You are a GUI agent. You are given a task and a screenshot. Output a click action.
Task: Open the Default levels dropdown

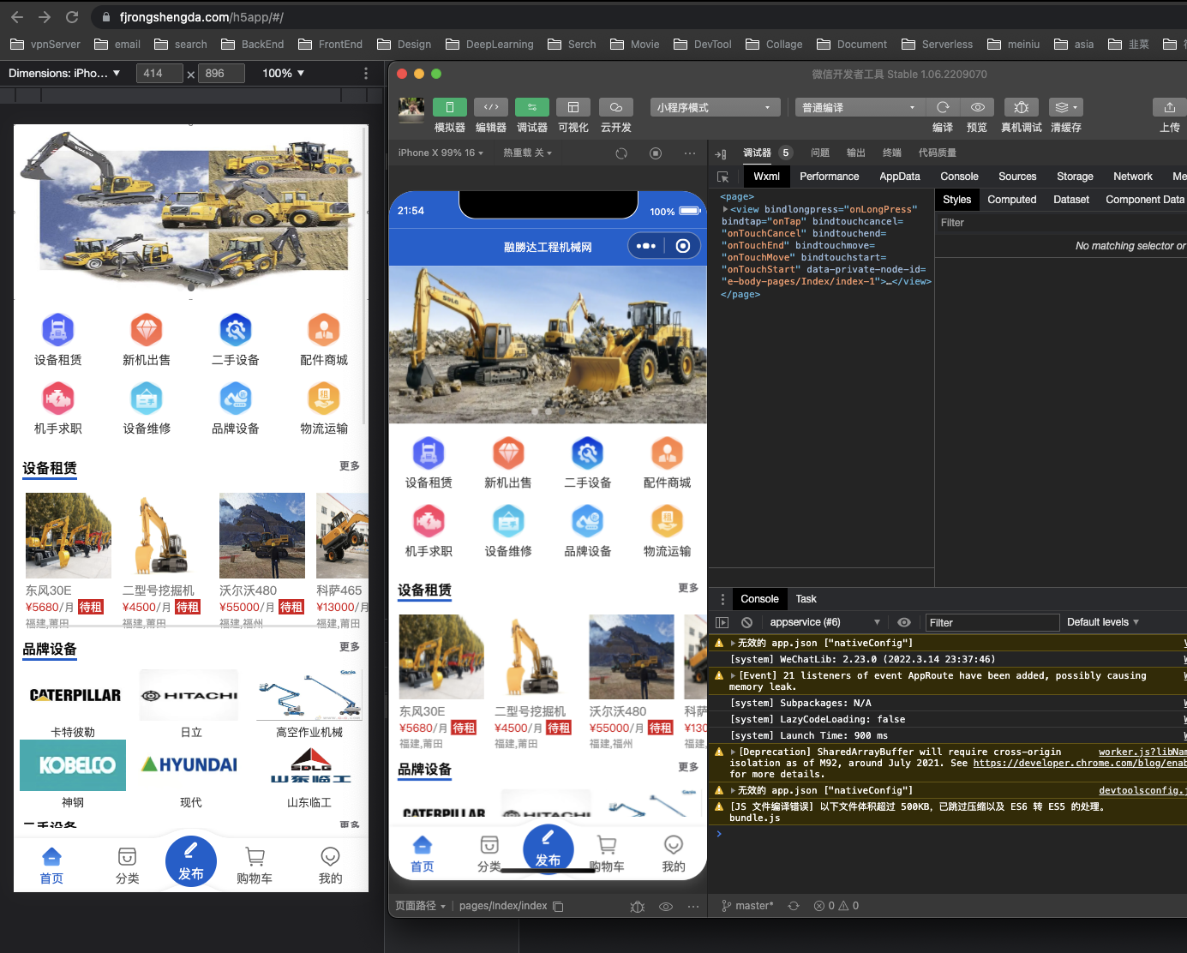[1103, 622]
